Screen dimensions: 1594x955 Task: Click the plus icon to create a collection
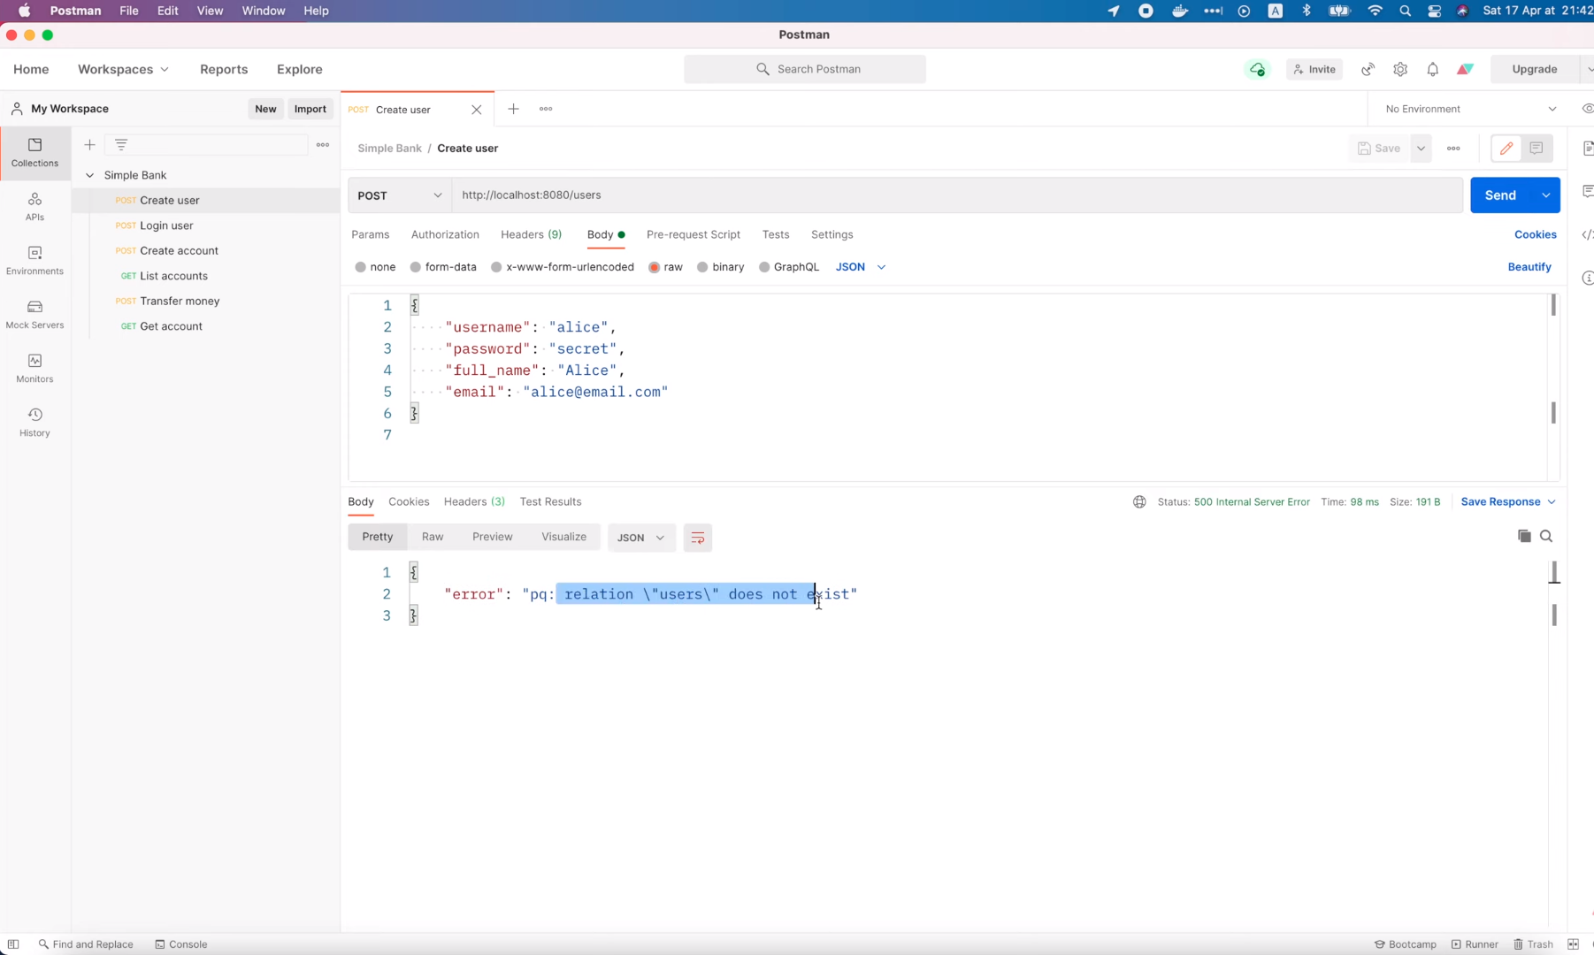point(89,144)
